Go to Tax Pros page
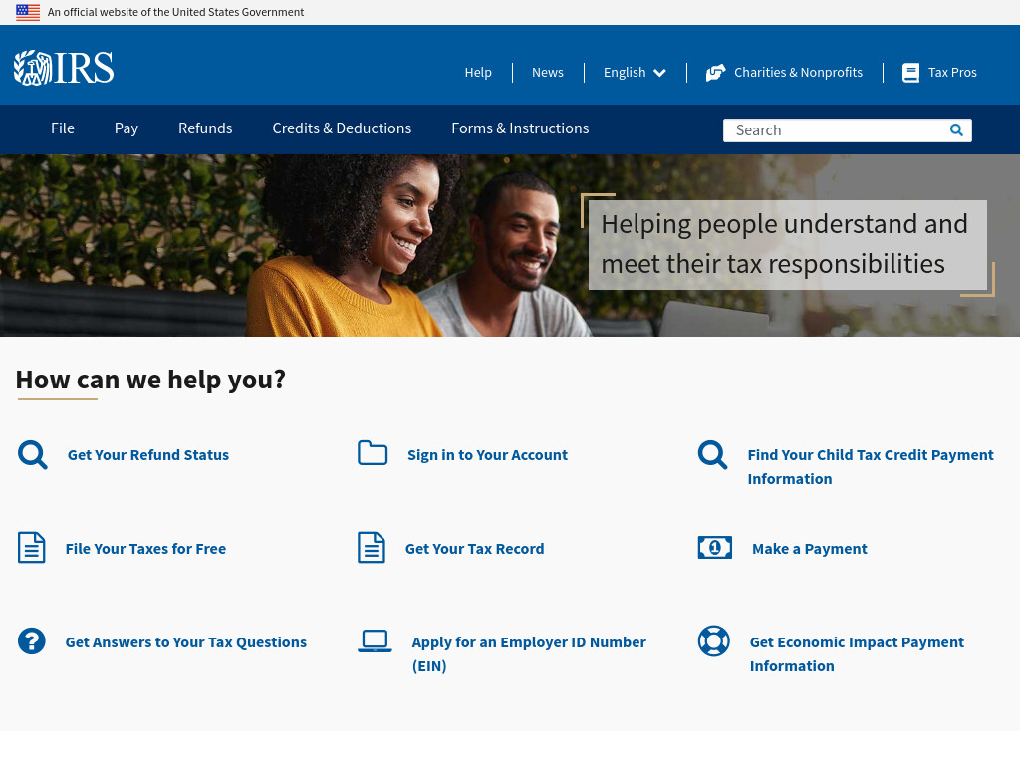Viewport: 1020px width, 765px height. (952, 72)
